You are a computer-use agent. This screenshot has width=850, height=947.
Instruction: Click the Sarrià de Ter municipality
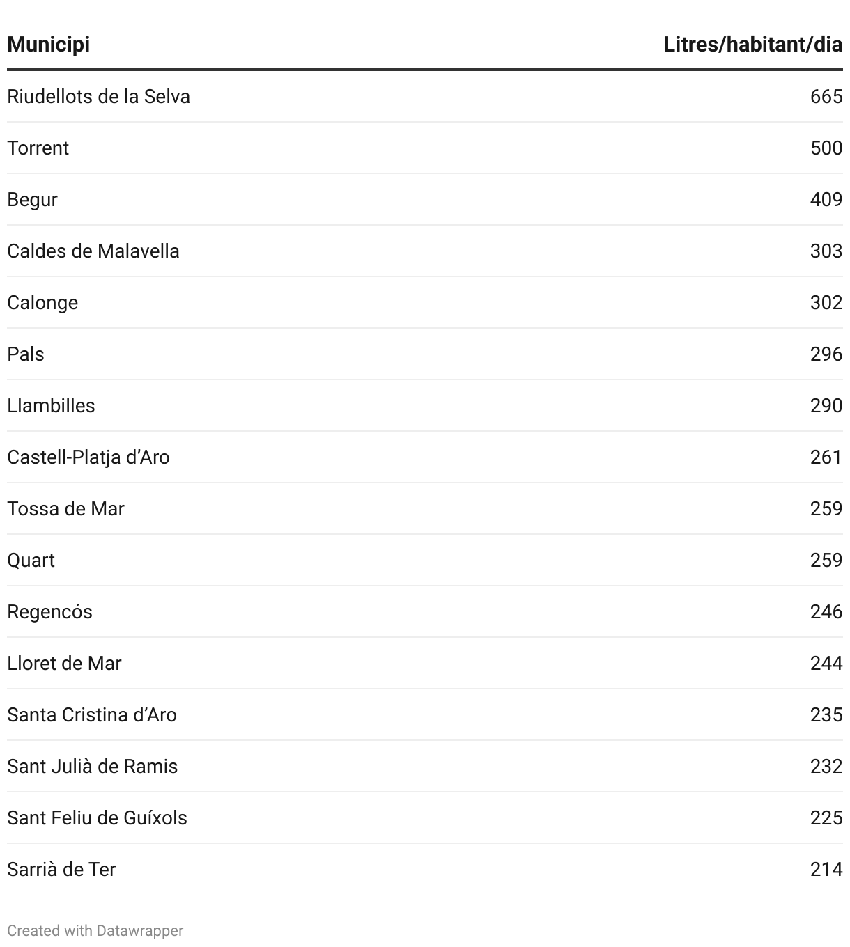pyautogui.click(x=61, y=869)
